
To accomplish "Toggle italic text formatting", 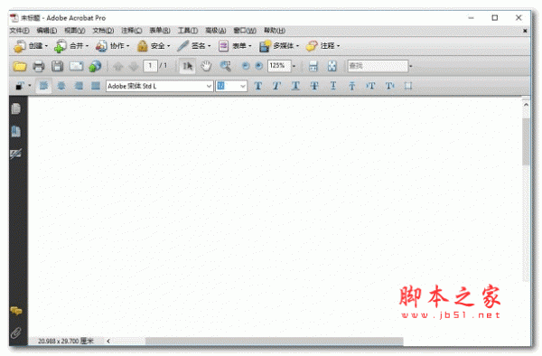I will coord(276,86).
